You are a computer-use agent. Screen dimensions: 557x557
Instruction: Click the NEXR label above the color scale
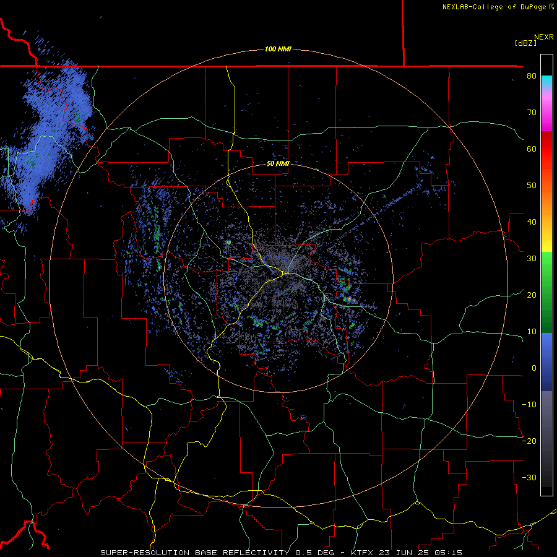pos(543,37)
